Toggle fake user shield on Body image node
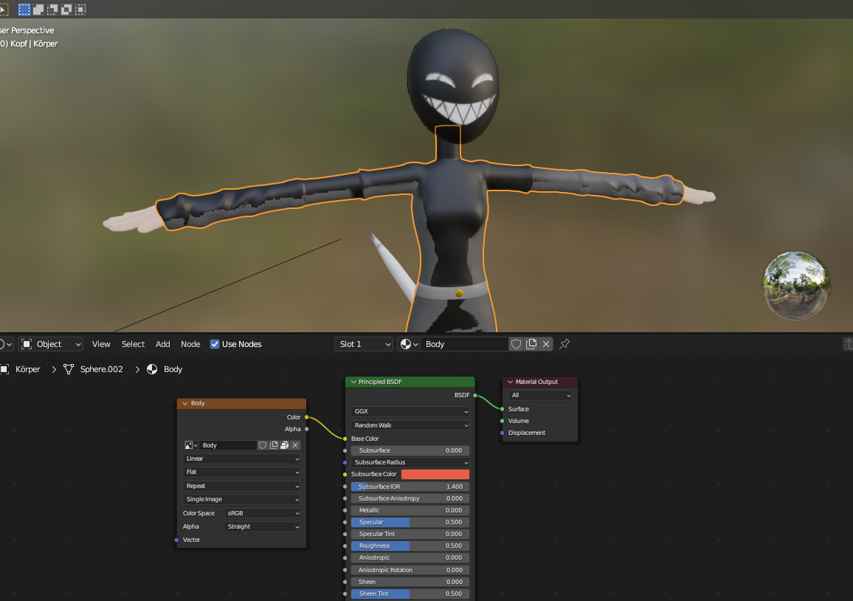Screen dimensions: 853x601 point(263,444)
